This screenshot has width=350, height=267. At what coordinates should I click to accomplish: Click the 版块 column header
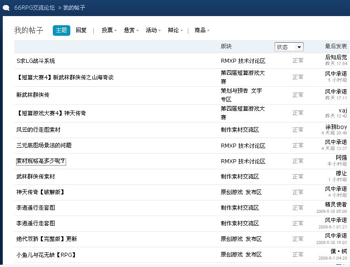point(226,46)
